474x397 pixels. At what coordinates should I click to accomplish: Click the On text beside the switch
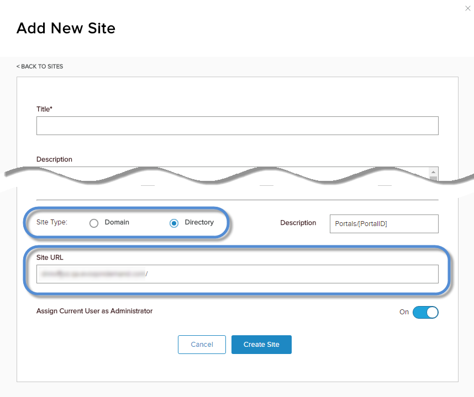point(404,312)
